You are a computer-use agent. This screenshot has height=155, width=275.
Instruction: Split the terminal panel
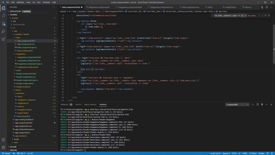click(257, 105)
